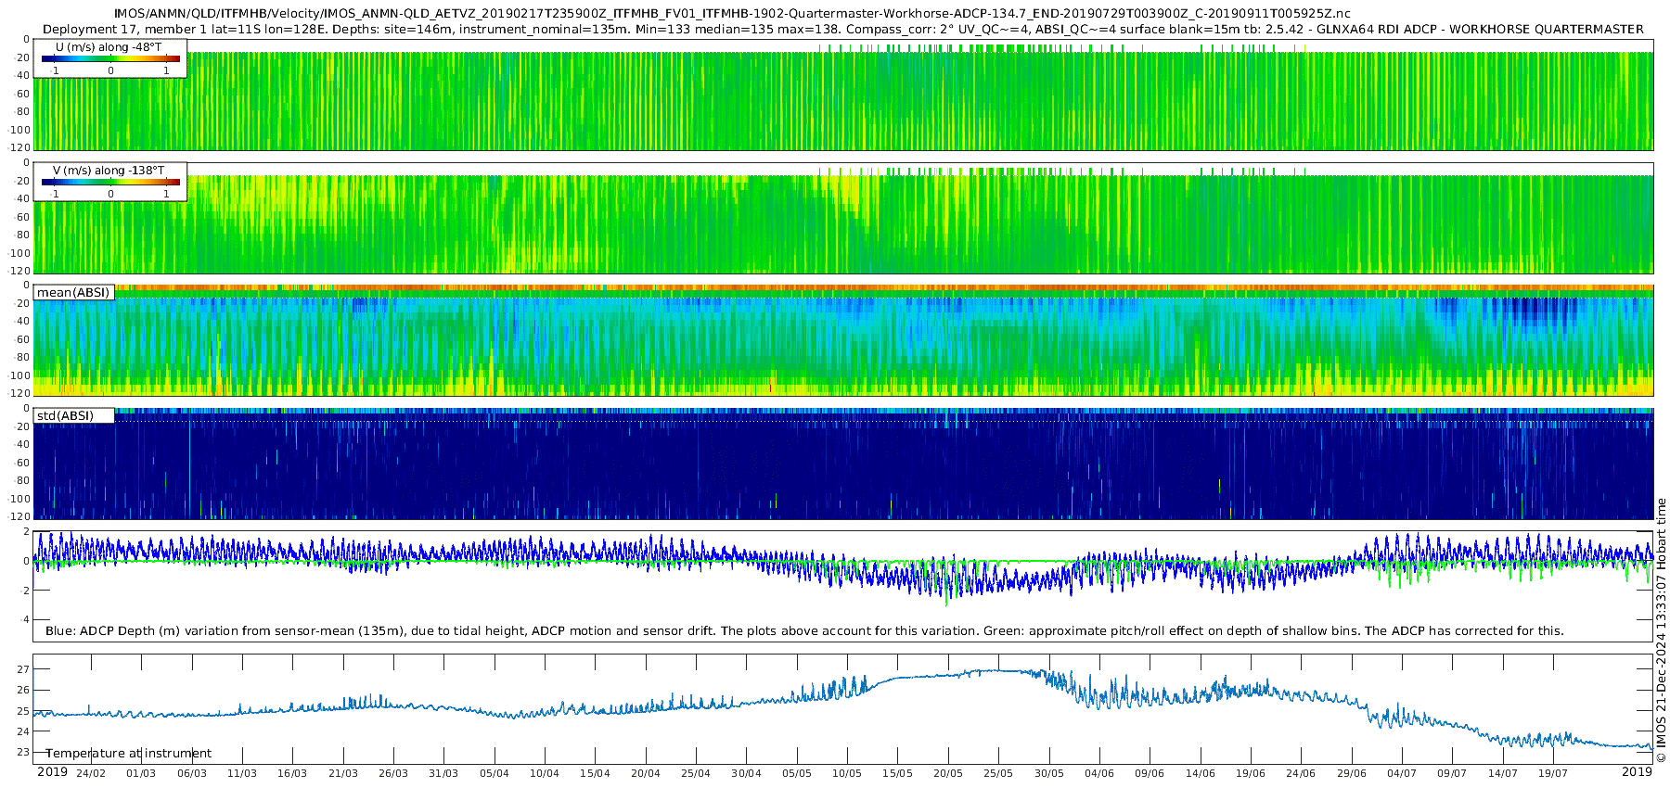
Task: Select the 05/04 date on time axis
Action: coord(494,773)
